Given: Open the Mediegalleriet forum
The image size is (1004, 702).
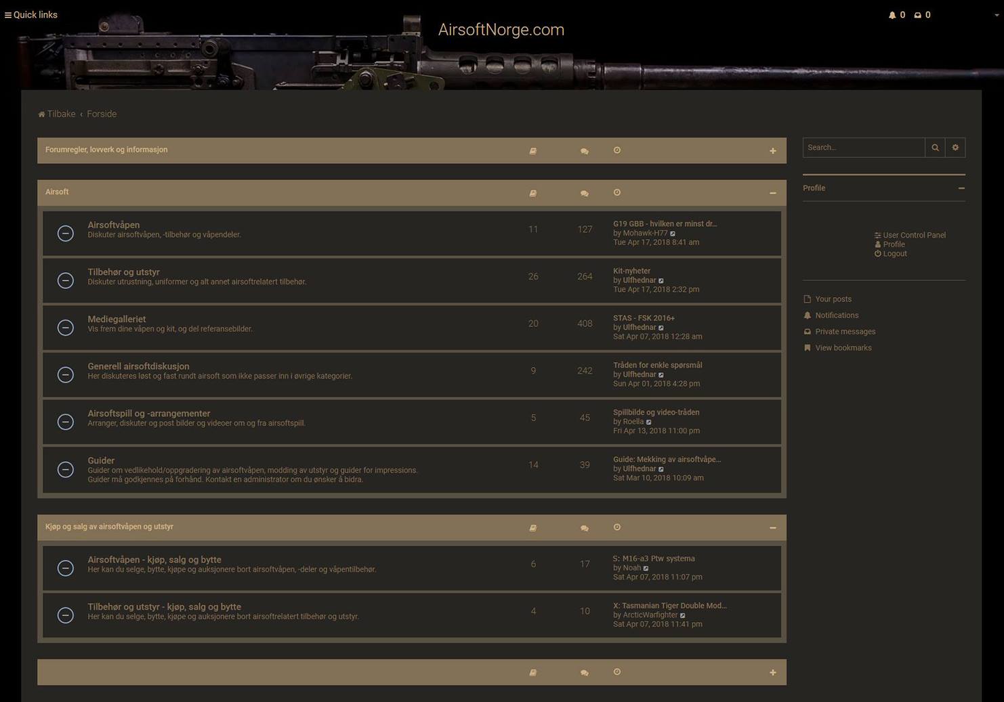Looking at the screenshot, I should click(x=117, y=319).
